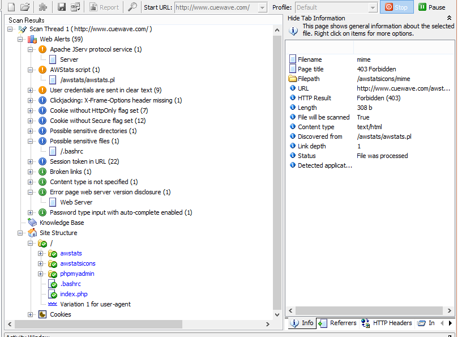Expand the phpmyadmin folder node
Viewport: 466px width, 337px height.
click(x=40, y=274)
